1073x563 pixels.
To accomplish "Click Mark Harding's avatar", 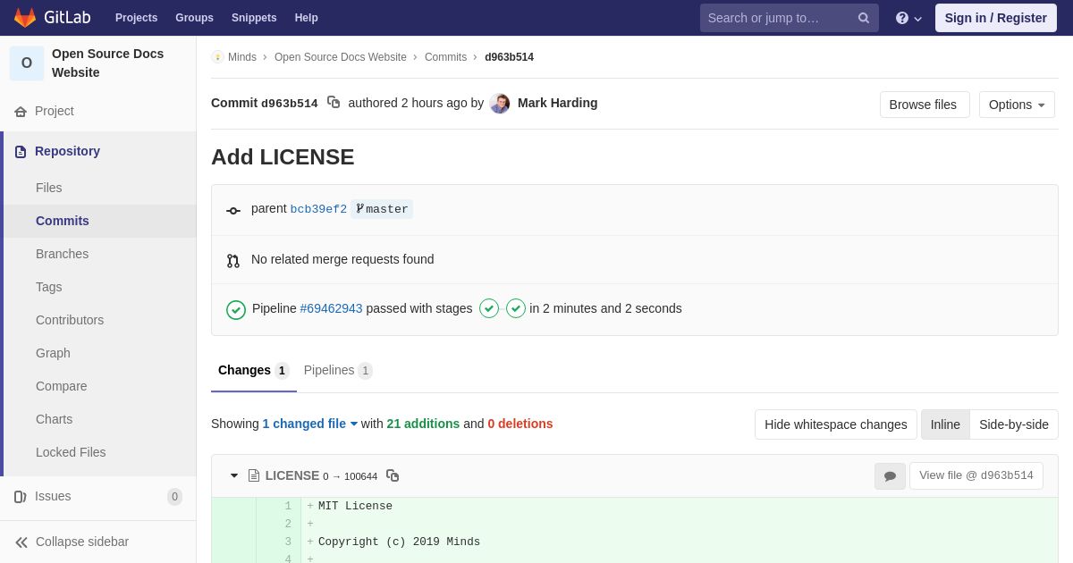I will 500,104.
